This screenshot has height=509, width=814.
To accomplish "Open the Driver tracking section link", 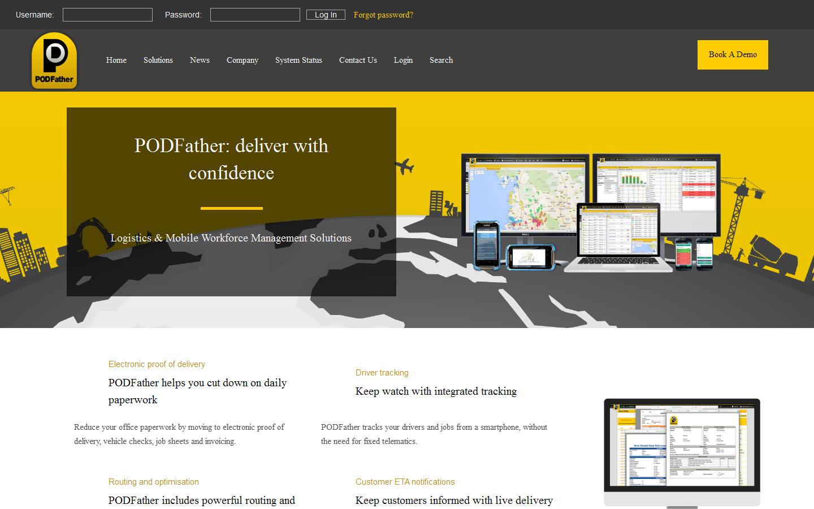I will (382, 373).
